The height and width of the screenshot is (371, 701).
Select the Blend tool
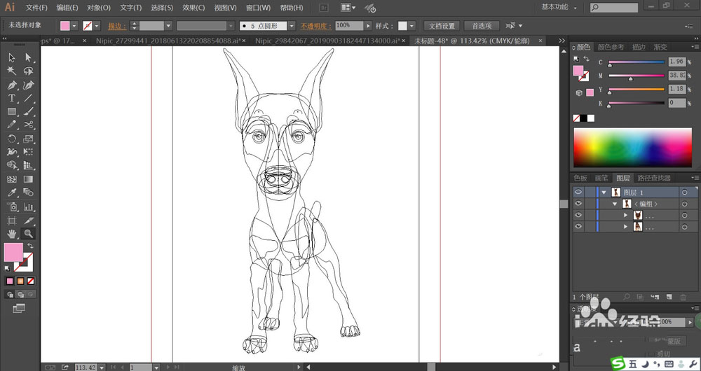tap(28, 193)
